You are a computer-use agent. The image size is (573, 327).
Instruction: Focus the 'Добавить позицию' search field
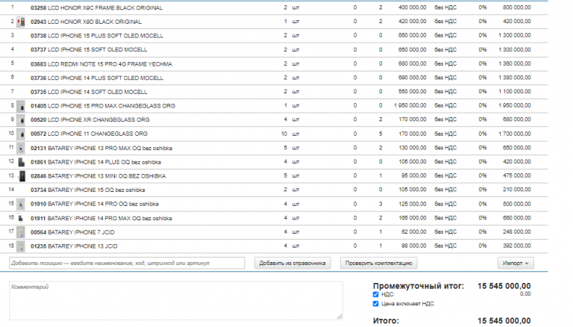pyautogui.click(x=127, y=263)
